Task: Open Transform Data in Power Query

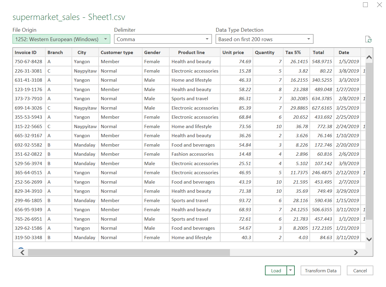Action: point(320,271)
